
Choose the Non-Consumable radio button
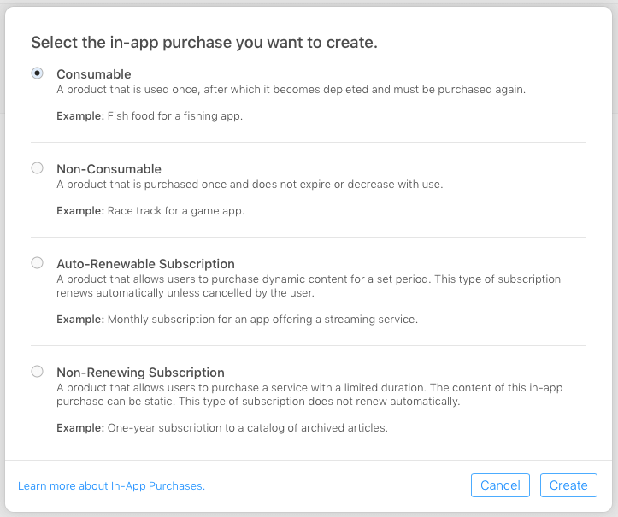37,168
